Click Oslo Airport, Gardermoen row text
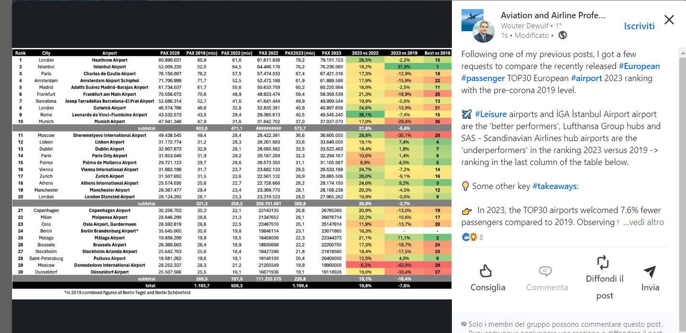The height and width of the screenshot is (333, 686). (109, 224)
